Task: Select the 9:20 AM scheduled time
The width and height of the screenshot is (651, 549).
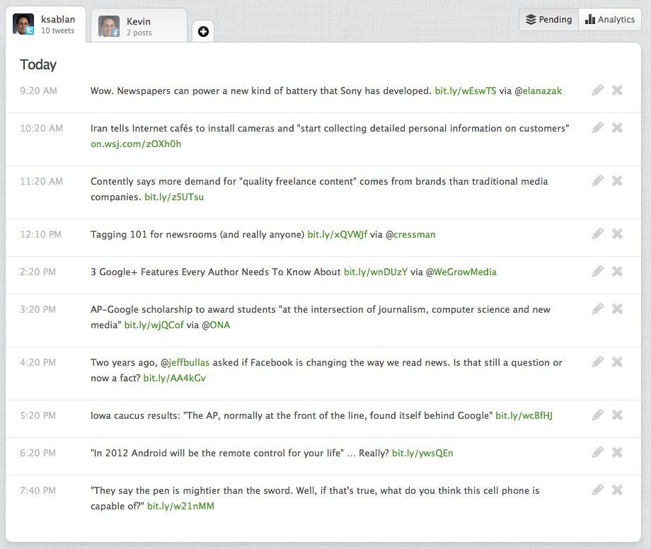Action: click(39, 91)
